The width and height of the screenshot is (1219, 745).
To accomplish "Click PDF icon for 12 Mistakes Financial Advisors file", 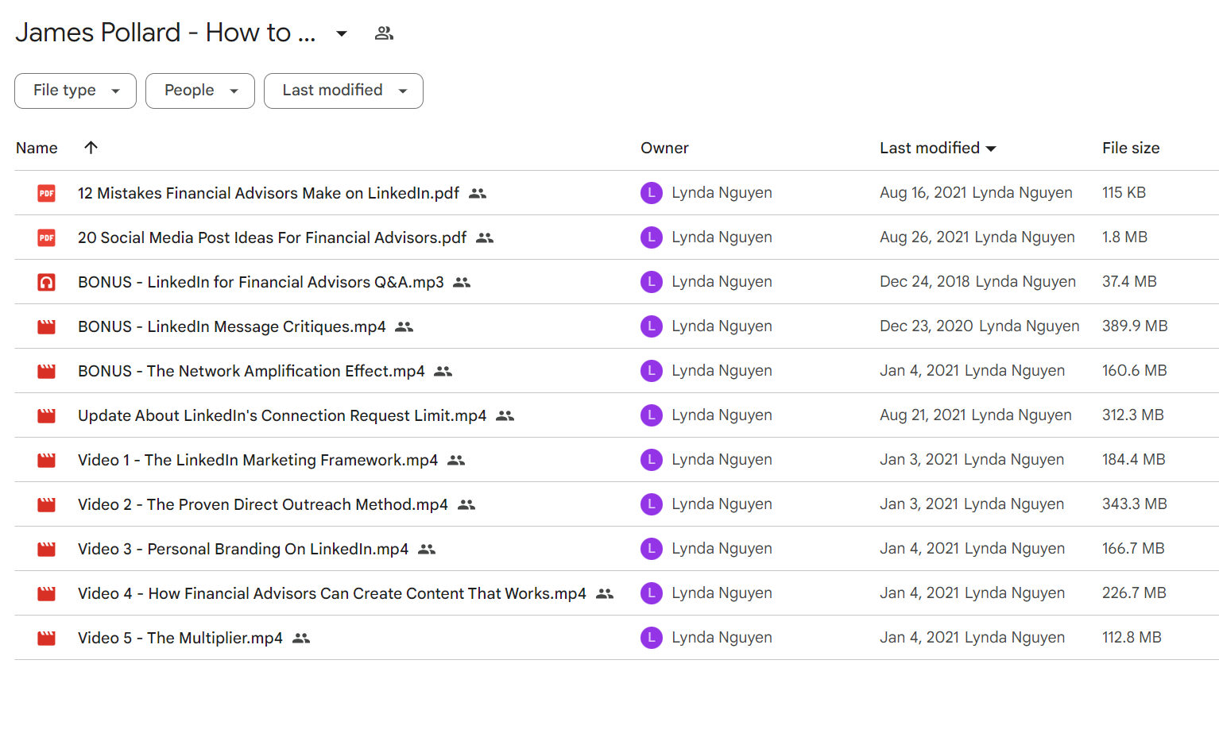I will pos(47,193).
